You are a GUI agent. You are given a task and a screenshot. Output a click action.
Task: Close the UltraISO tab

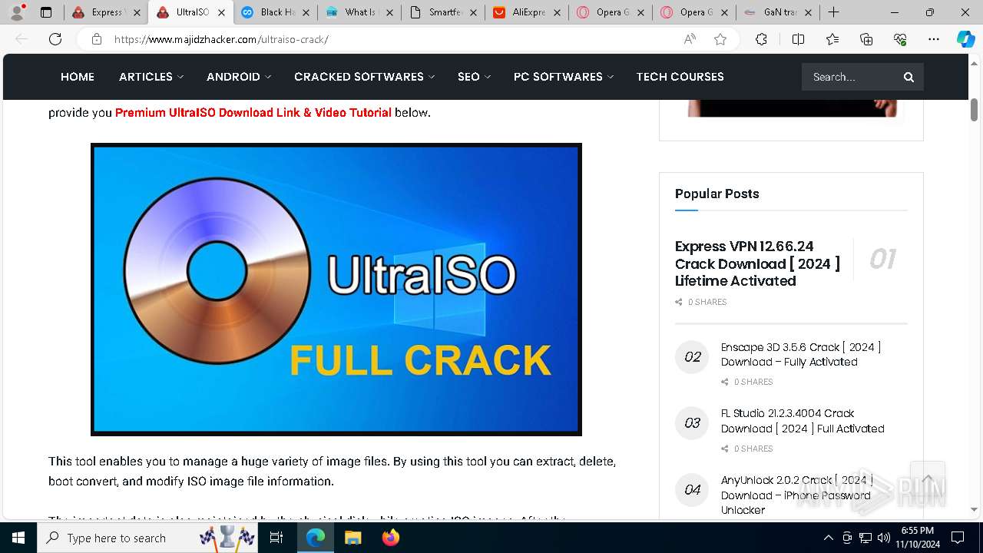click(221, 12)
